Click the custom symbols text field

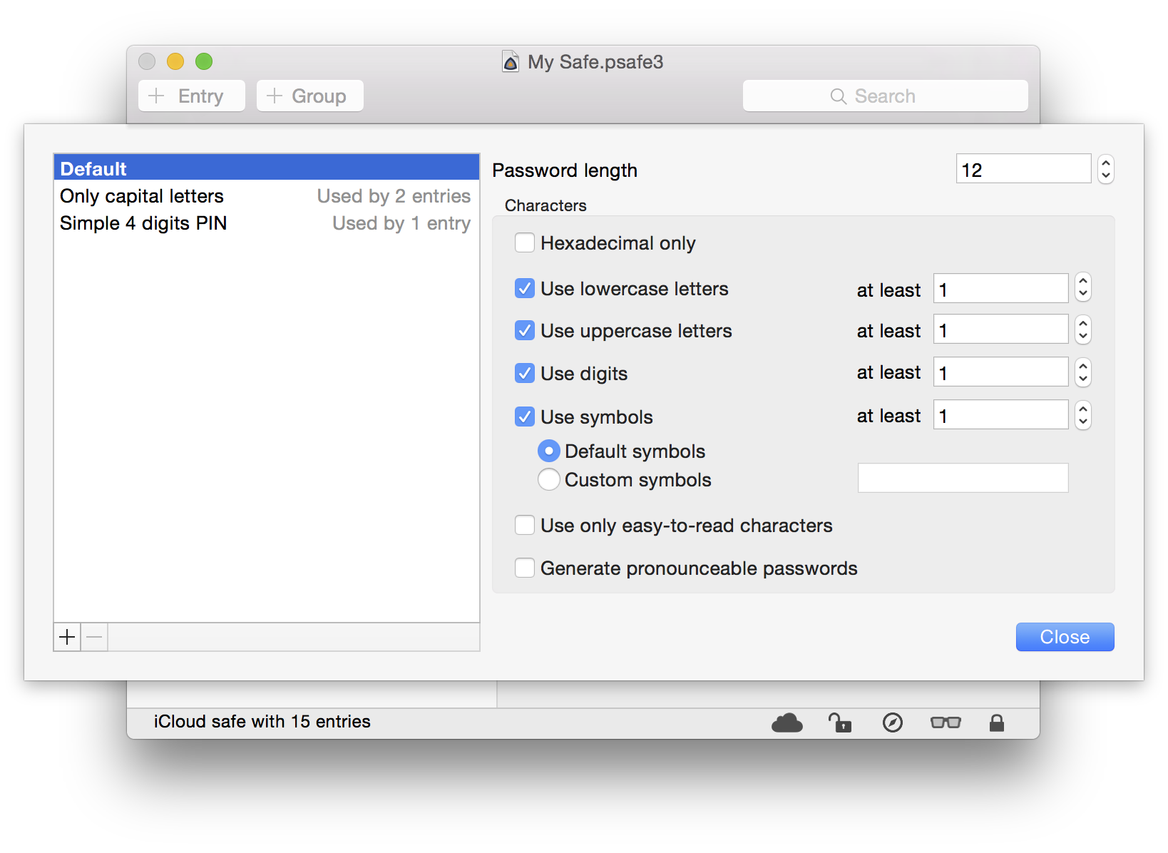[963, 478]
